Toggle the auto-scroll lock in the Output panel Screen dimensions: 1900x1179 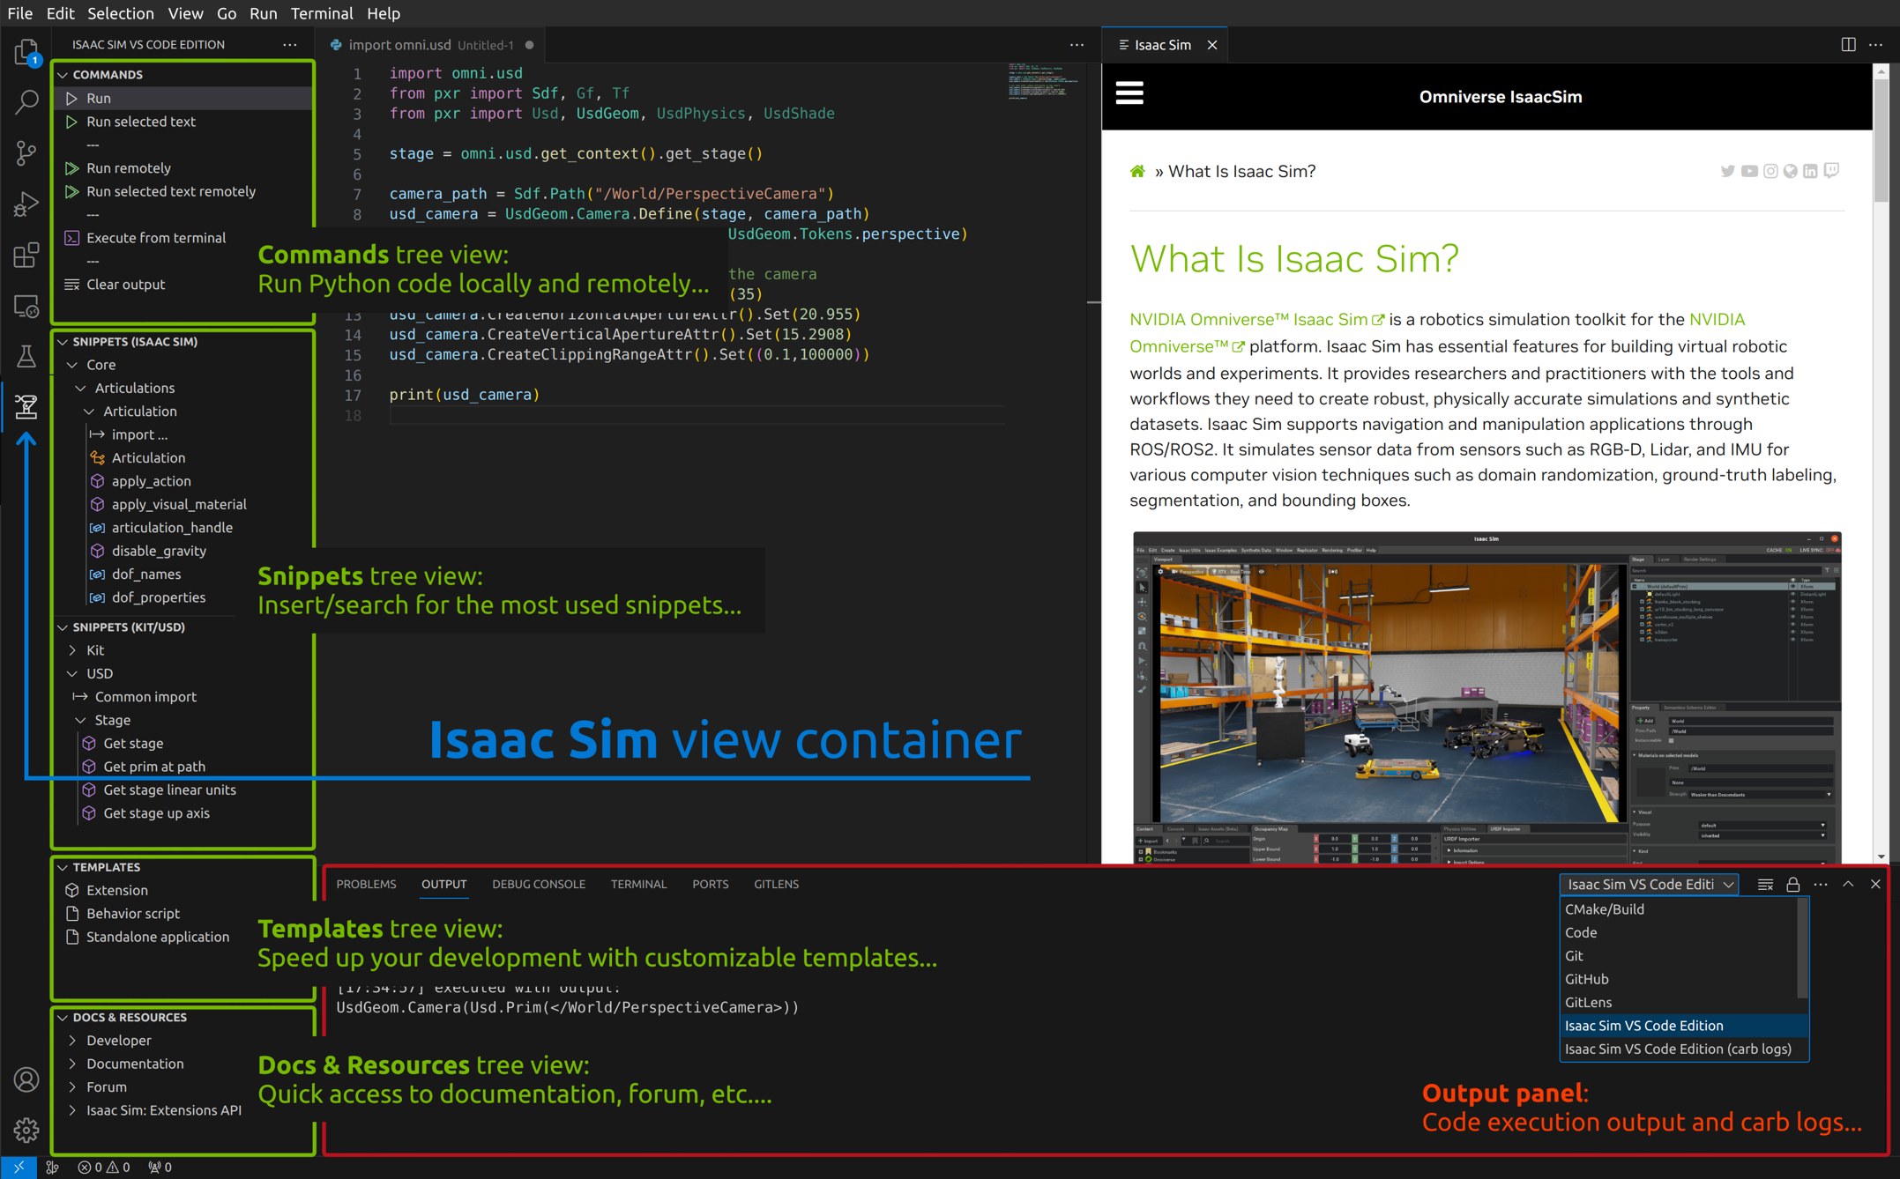pos(1793,884)
